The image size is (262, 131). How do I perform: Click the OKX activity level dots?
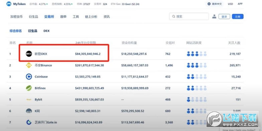coord(196,54)
